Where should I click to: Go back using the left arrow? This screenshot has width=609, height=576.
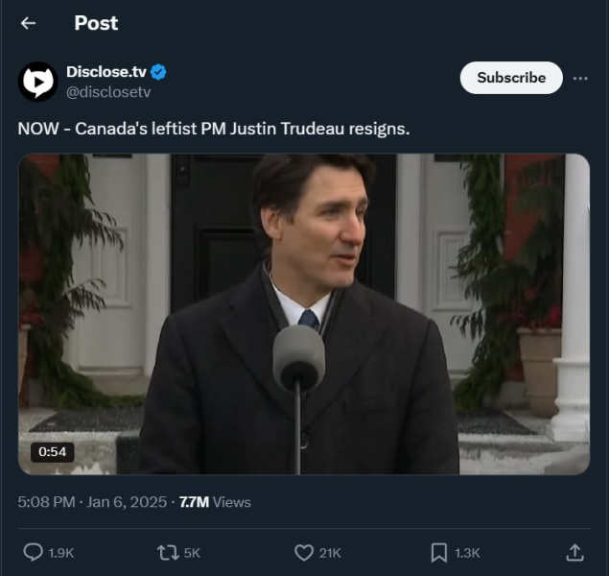pyautogui.click(x=28, y=24)
